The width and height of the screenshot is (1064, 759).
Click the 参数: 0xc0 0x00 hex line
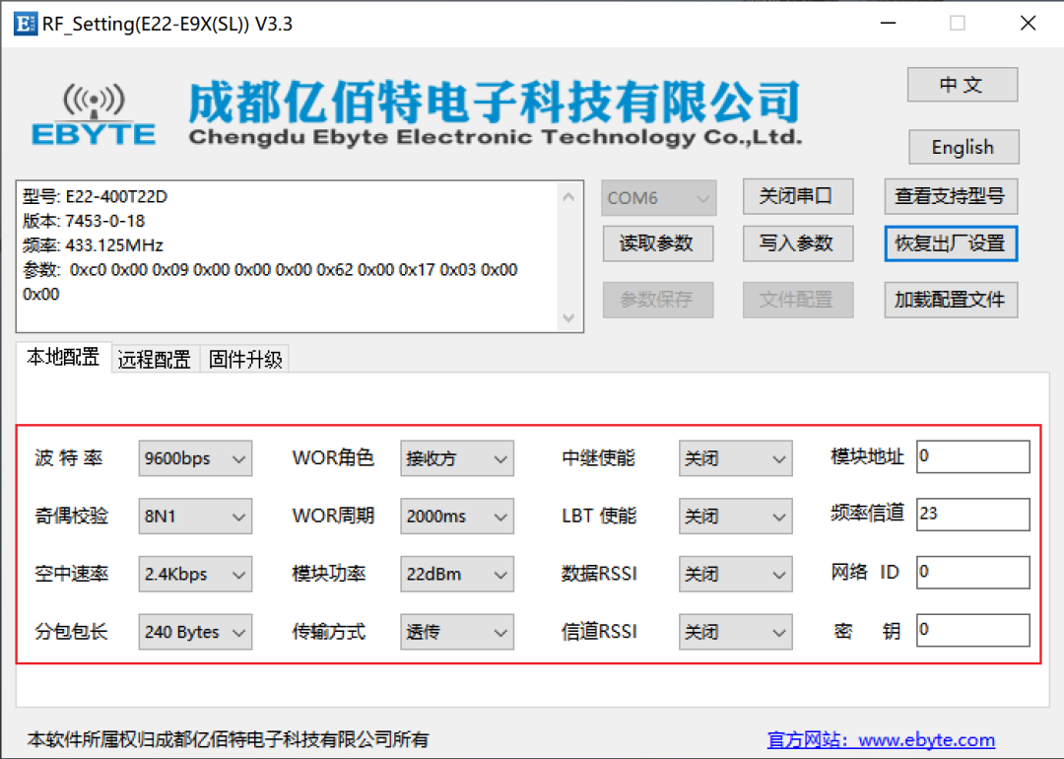270,269
